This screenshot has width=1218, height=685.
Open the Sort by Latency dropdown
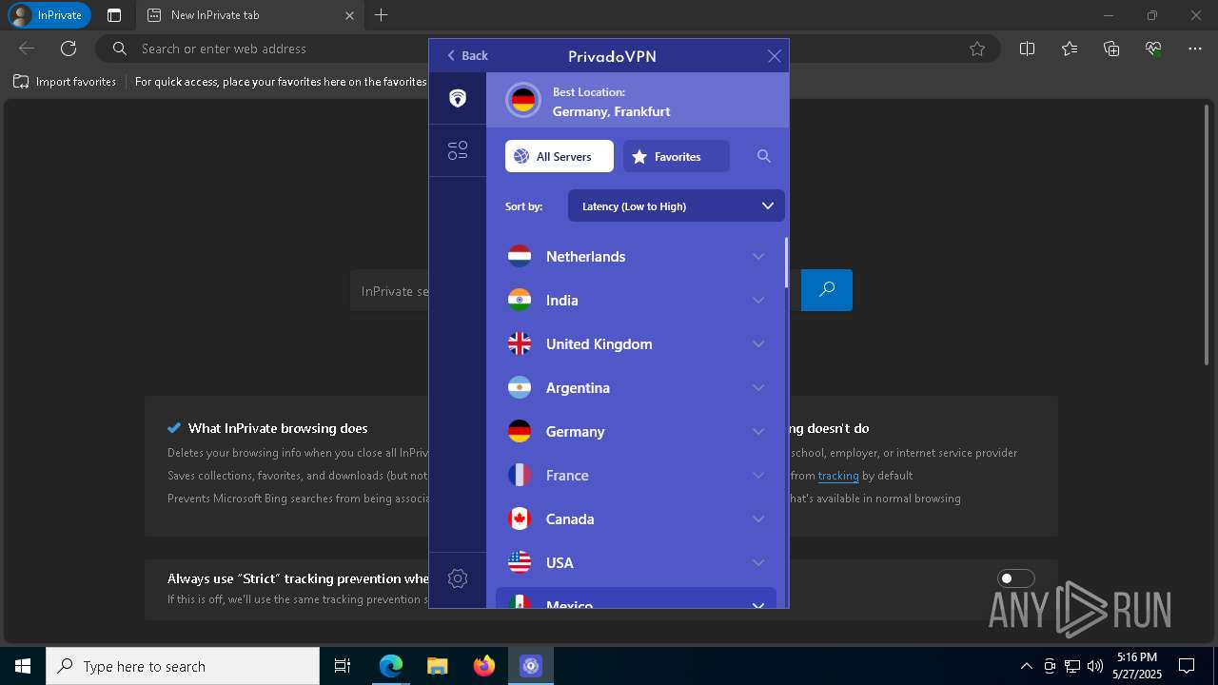click(677, 205)
